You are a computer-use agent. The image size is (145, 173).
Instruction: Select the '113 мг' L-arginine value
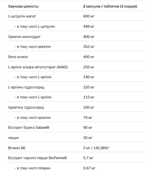[x=89, y=97]
